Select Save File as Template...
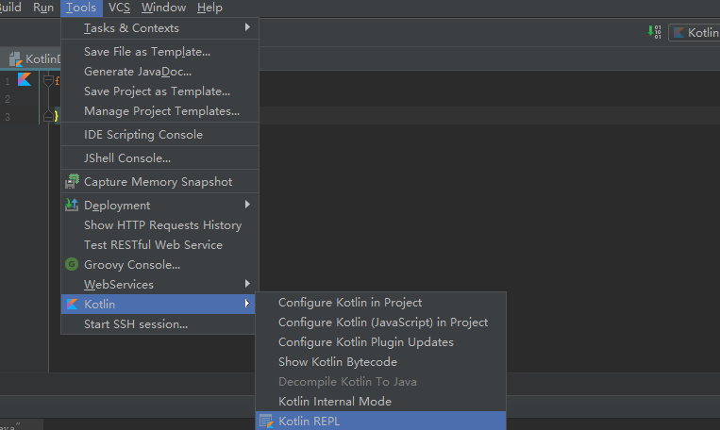This screenshot has height=430, width=720. 158,52
